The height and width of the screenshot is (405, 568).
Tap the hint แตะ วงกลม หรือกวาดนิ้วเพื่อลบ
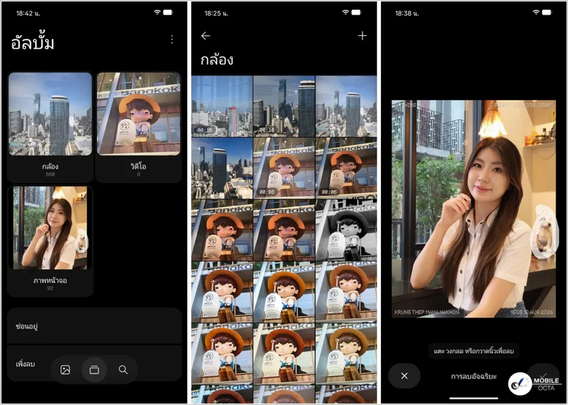pos(474,351)
